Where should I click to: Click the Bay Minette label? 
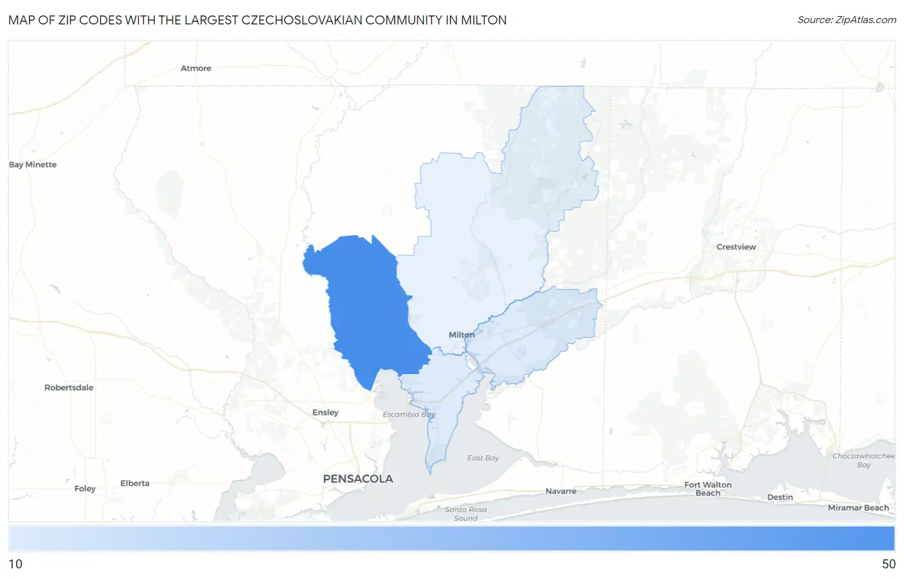[x=33, y=165]
